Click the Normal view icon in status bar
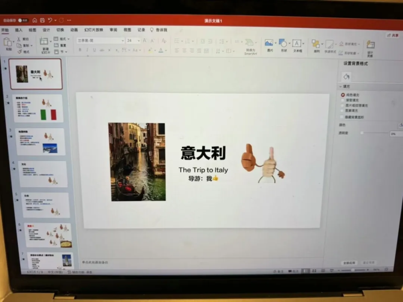The image size is (403, 302). coord(306,271)
